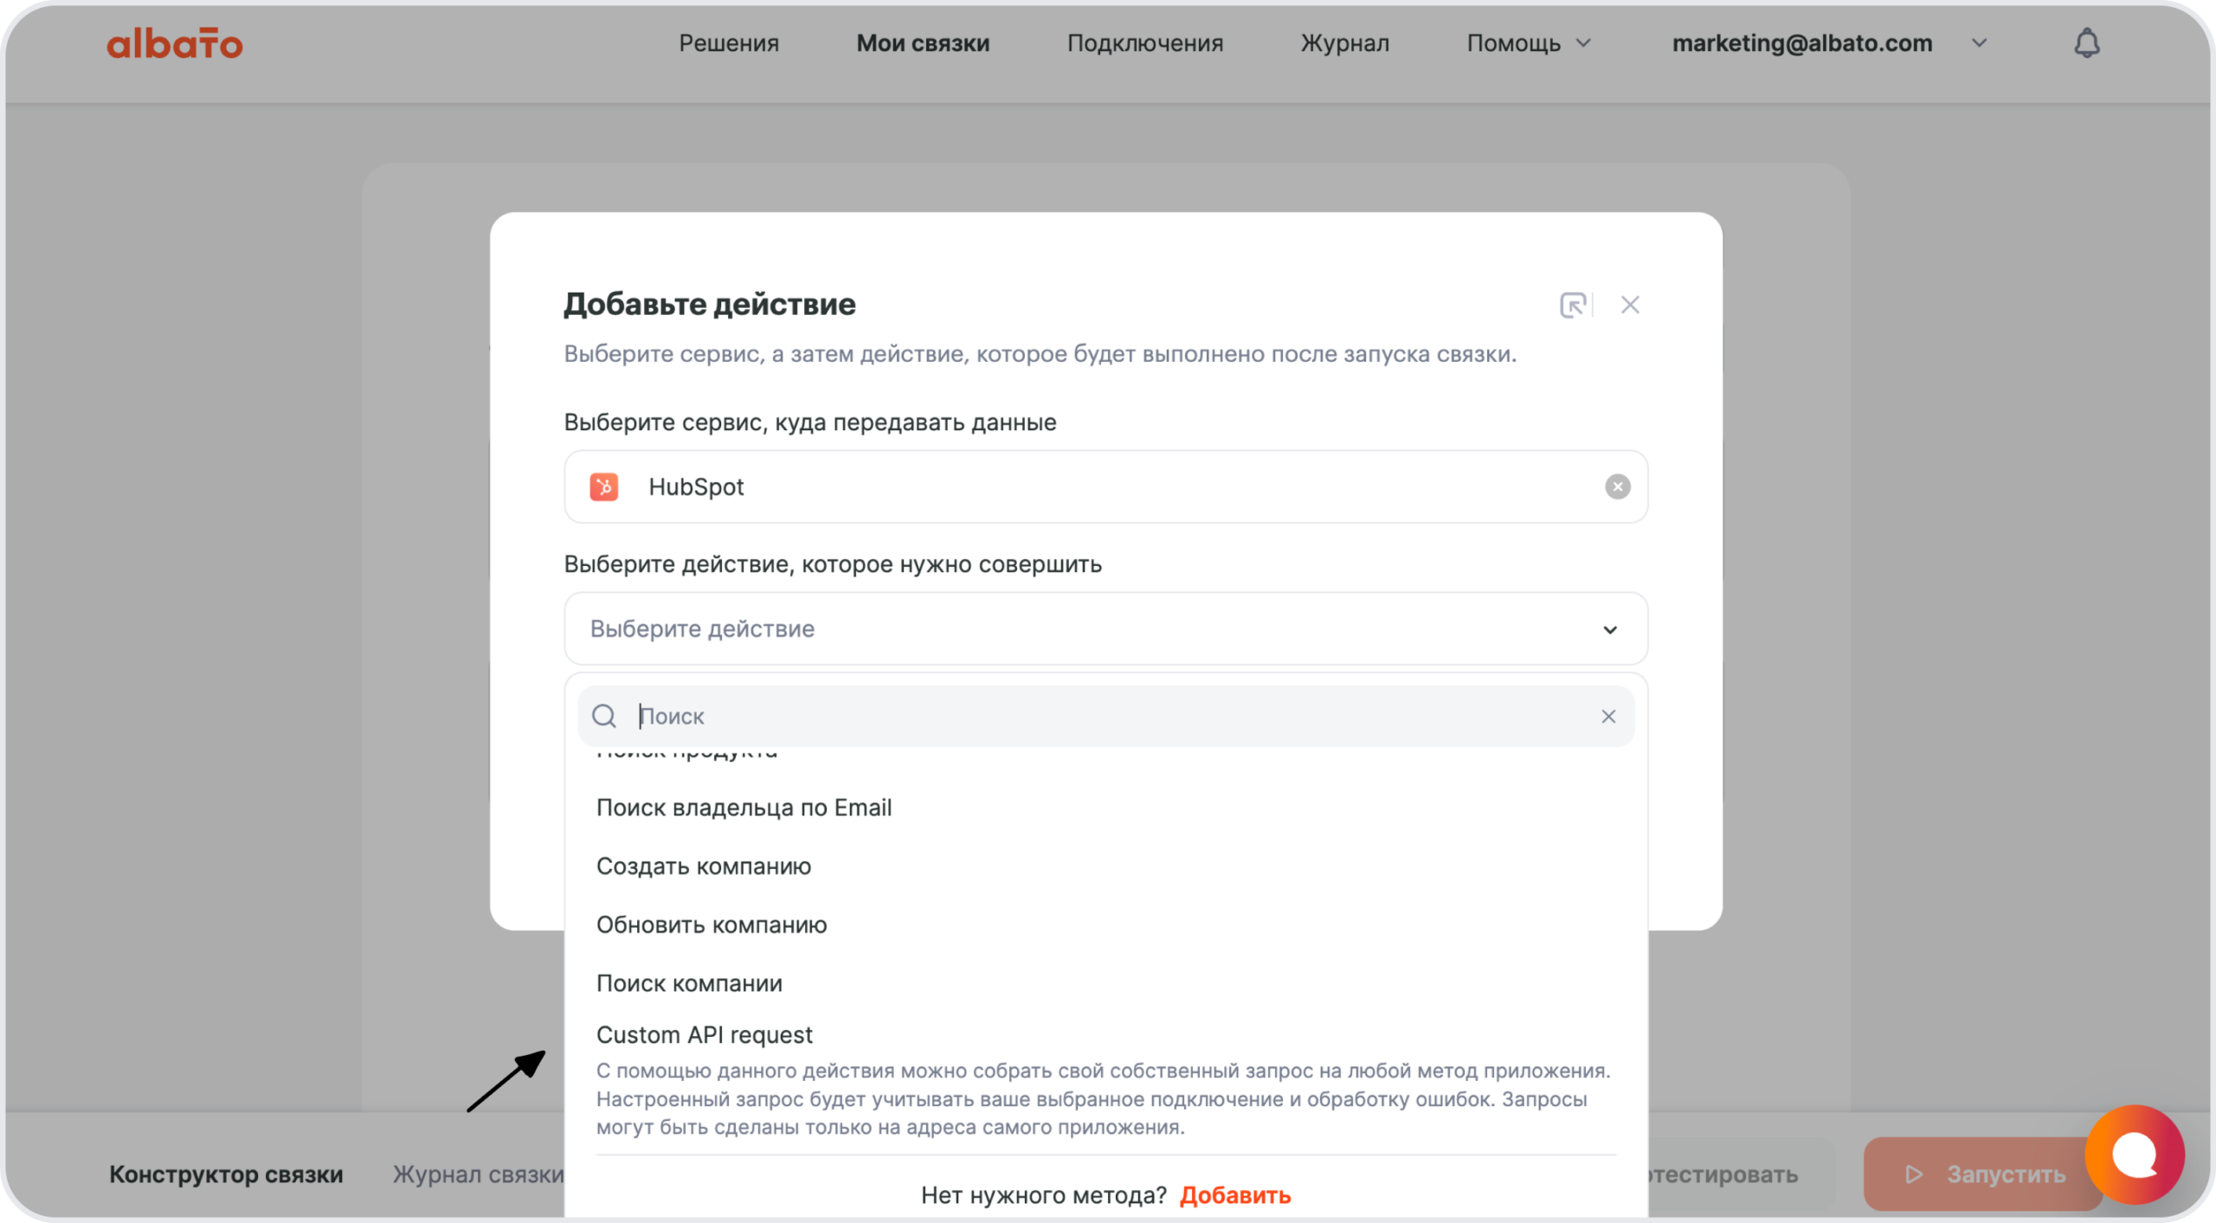Expand the Выберите действие dropdown
The image size is (2216, 1223).
point(1608,629)
